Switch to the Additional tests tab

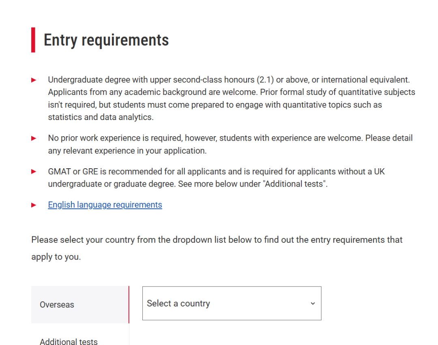pyautogui.click(x=69, y=341)
